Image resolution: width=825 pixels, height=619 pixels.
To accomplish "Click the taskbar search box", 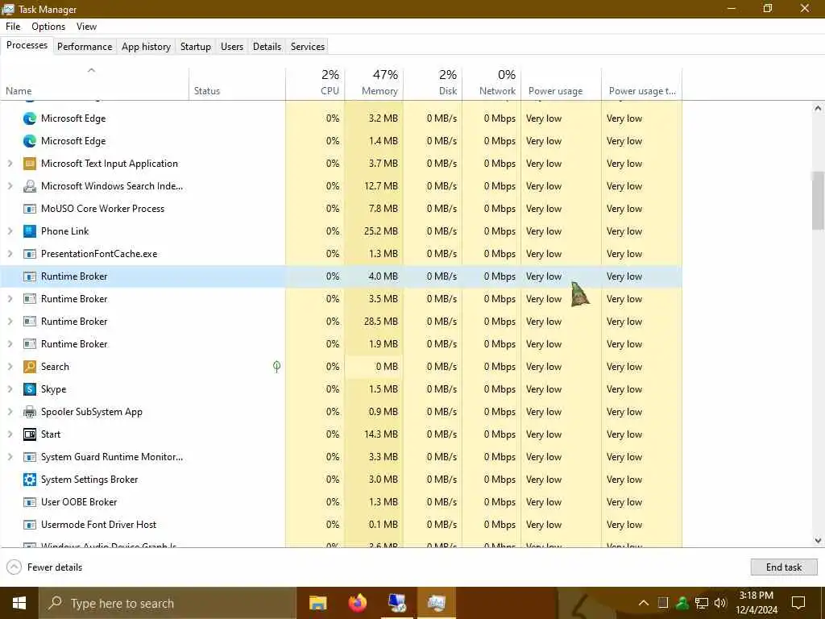I will point(168,603).
